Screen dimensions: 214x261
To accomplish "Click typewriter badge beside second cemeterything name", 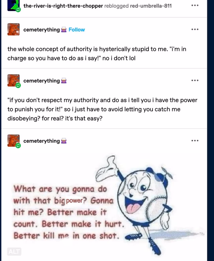I will 64,81.
